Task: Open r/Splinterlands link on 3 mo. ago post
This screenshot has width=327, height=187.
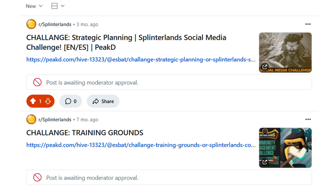Action: [x=55, y=24]
